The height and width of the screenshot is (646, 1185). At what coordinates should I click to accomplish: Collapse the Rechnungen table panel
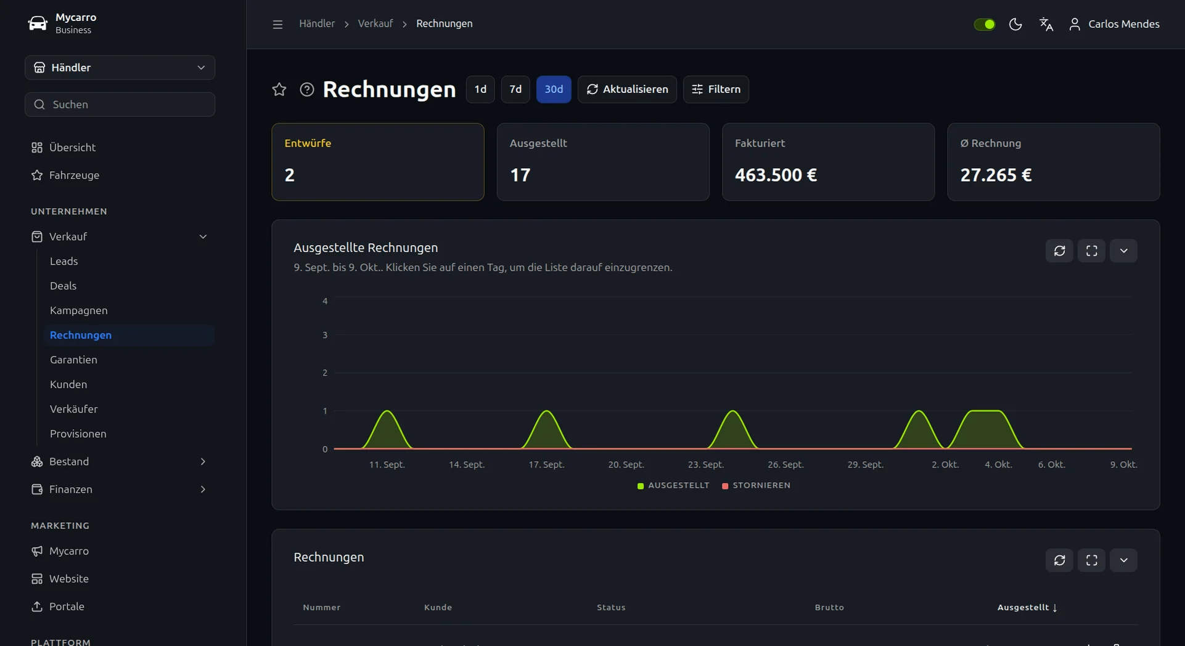[1123, 560]
